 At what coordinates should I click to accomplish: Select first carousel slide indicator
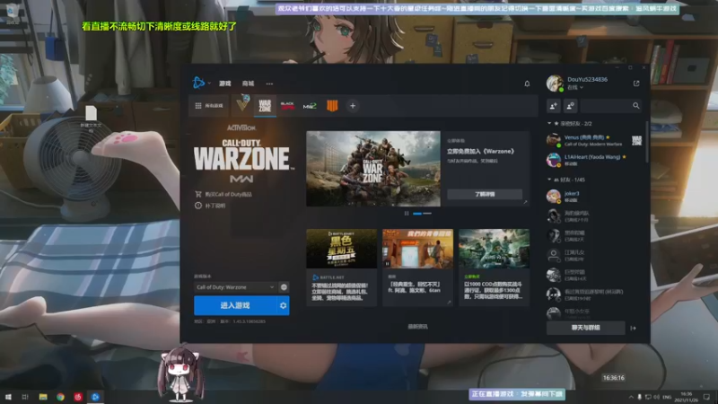(x=417, y=214)
